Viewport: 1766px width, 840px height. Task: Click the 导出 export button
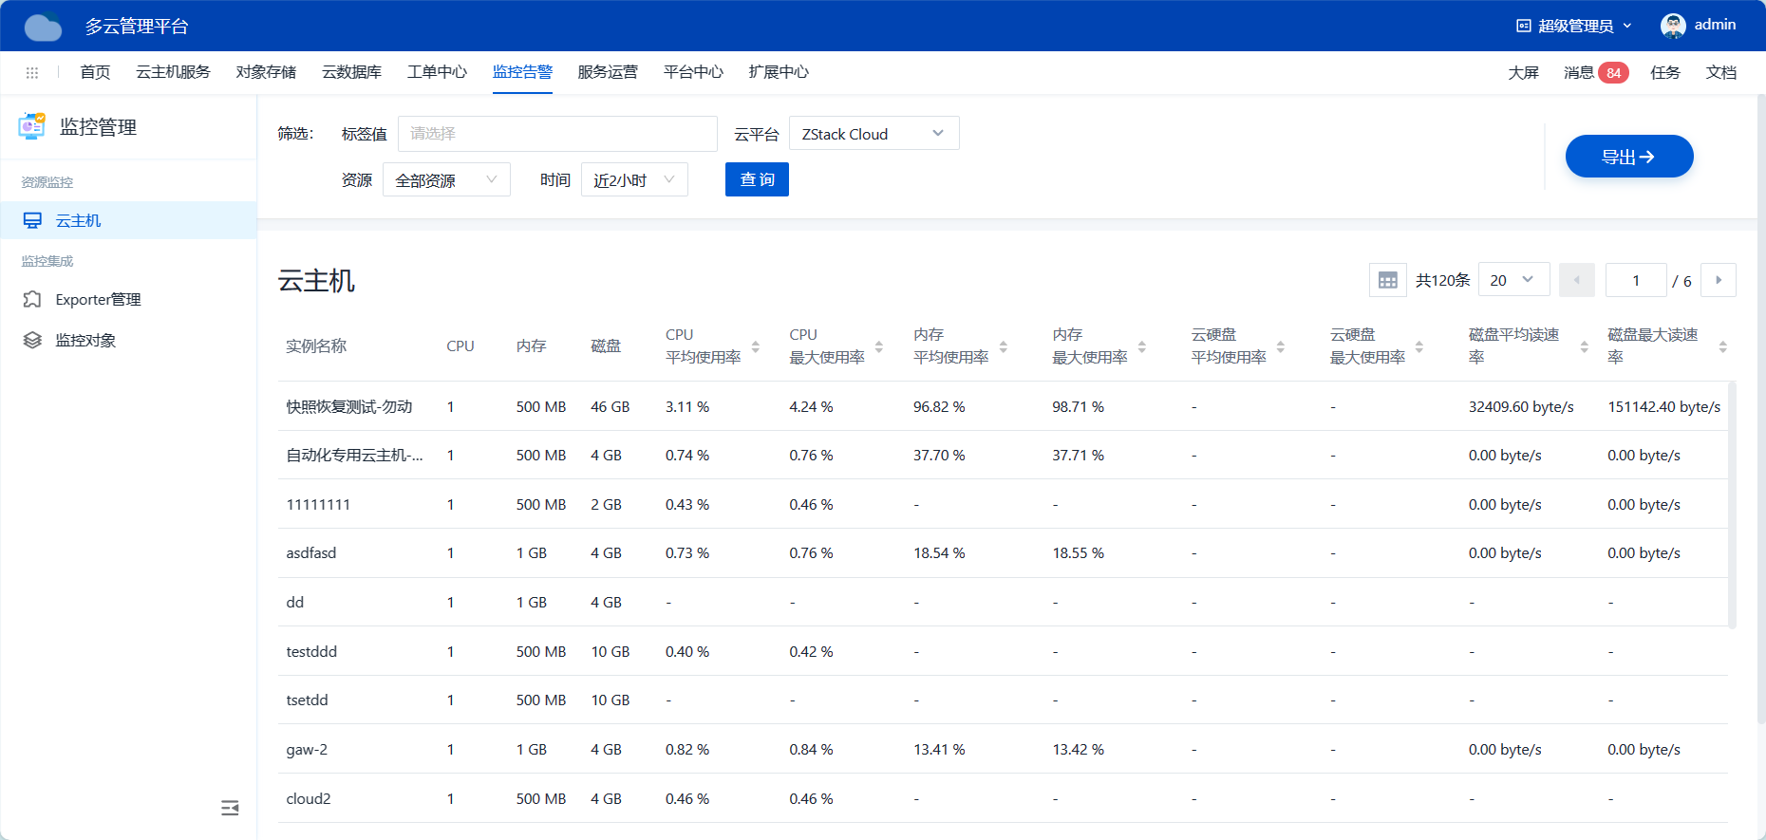click(1628, 157)
